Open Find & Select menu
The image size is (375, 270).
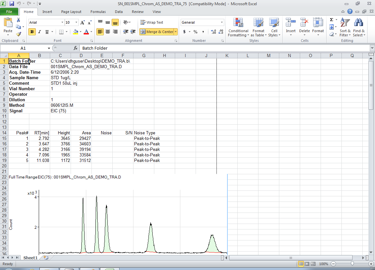[359, 28]
